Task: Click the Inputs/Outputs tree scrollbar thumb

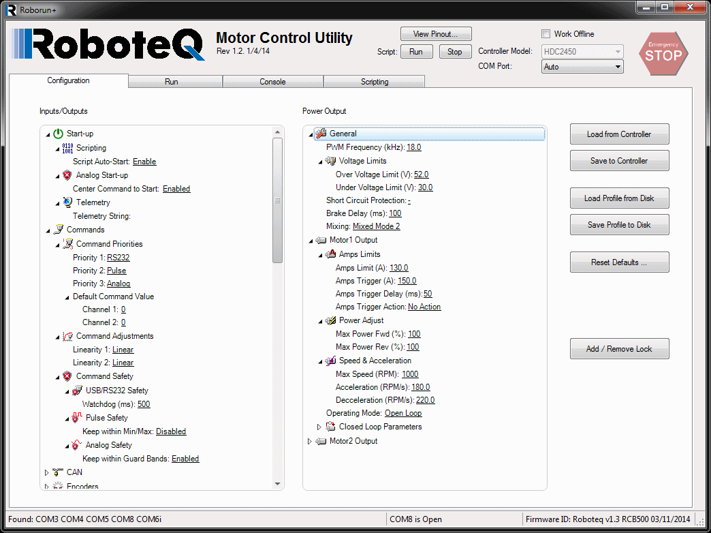Action: (x=277, y=200)
